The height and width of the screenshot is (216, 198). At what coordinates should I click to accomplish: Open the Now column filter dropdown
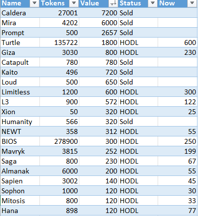192,3
